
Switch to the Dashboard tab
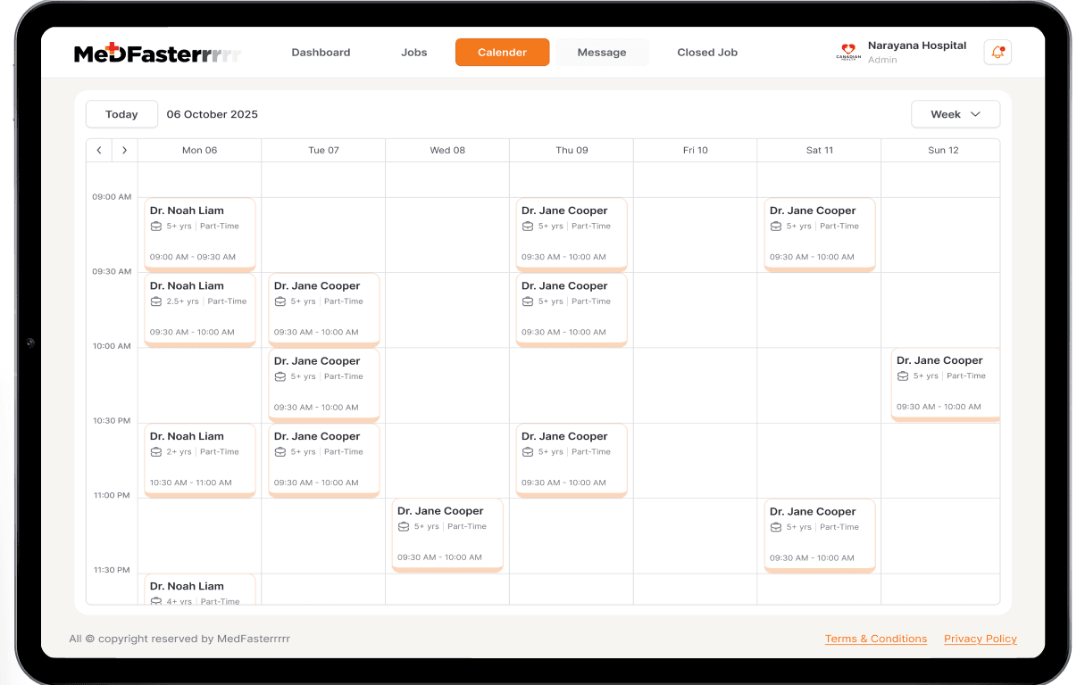pyautogui.click(x=321, y=52)
